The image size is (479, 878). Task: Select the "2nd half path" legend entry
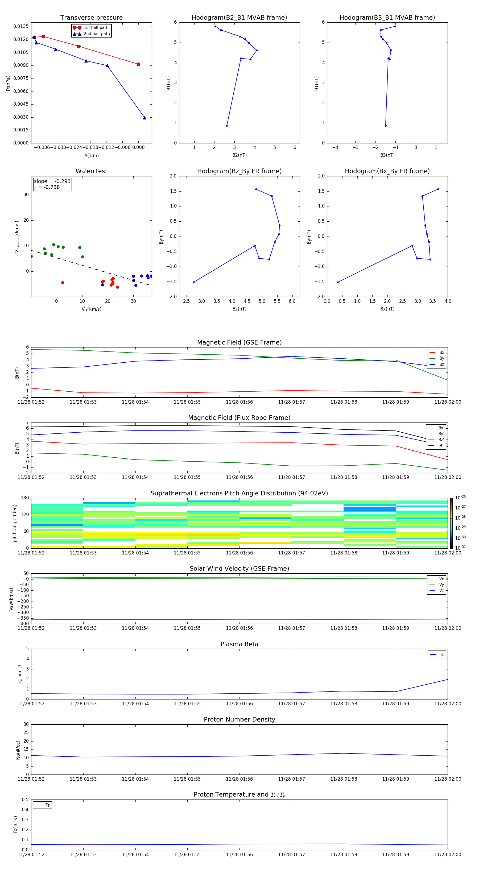pyautogui.click(x=91, y=34)
